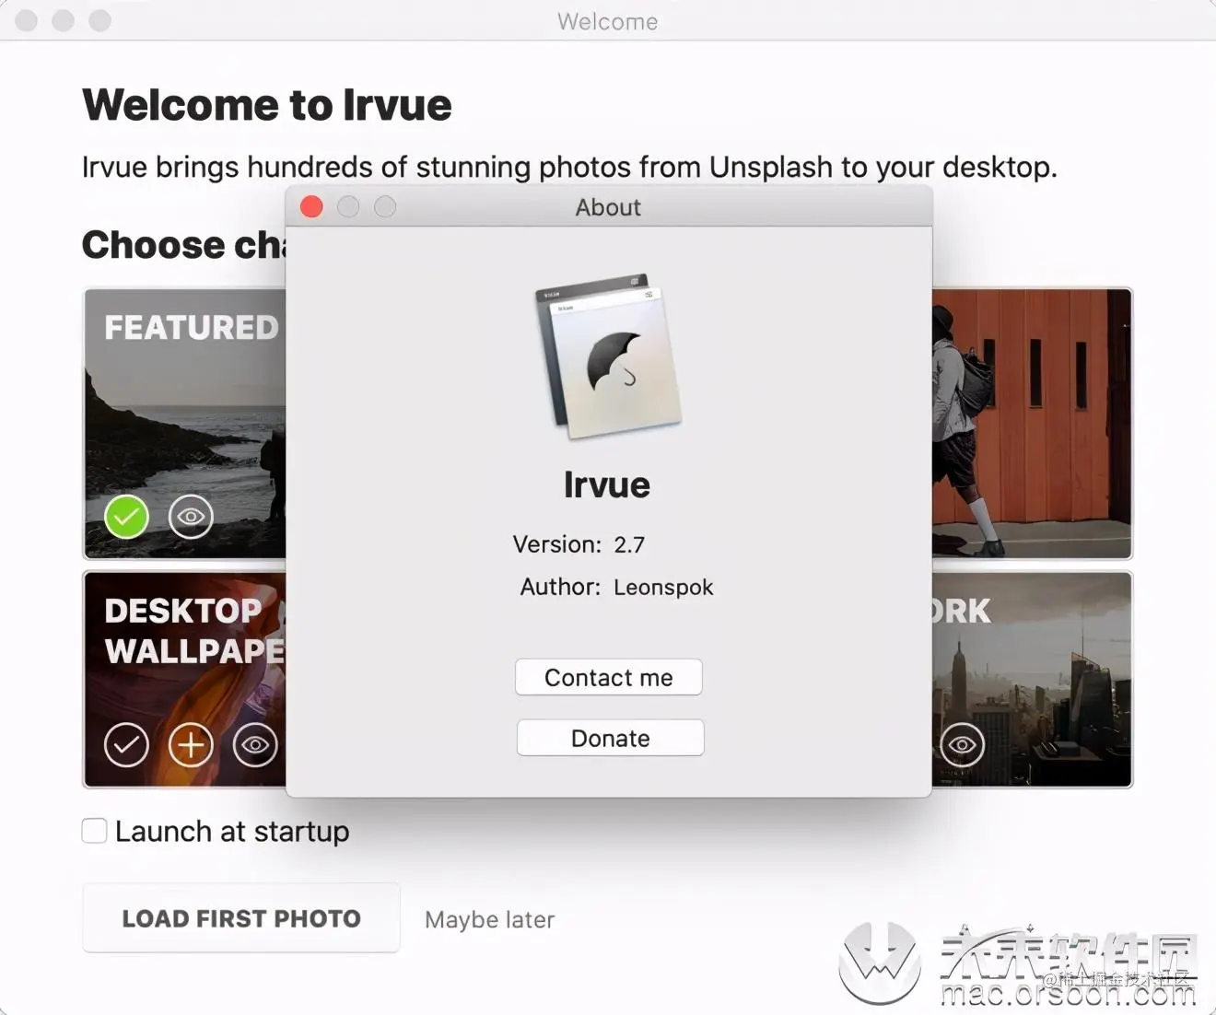Select the Desktop Wallpapers channel thumbnail

185,680
